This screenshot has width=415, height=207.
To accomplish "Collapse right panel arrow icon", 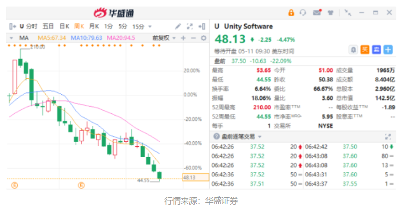I will coord(202,27).
